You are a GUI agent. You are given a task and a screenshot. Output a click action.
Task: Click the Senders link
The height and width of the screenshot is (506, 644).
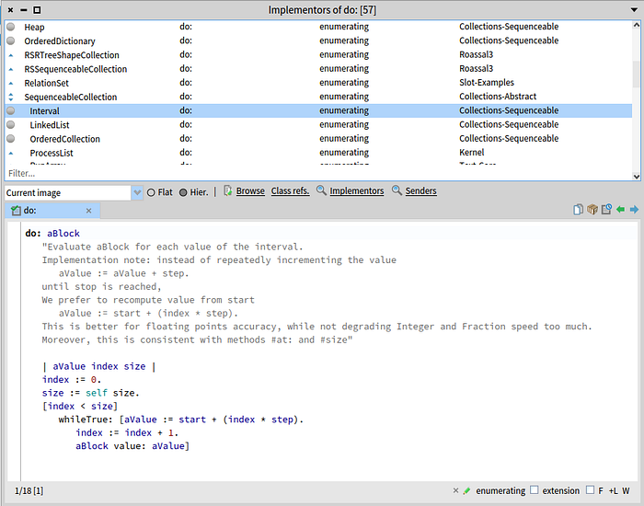[421, 191]
